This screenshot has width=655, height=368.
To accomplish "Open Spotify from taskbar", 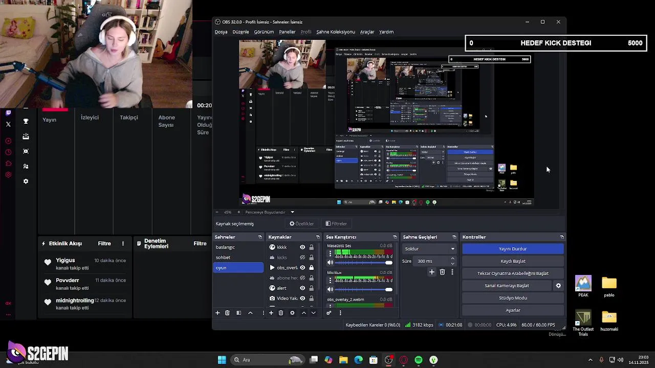I will click(x=419, y=360).
